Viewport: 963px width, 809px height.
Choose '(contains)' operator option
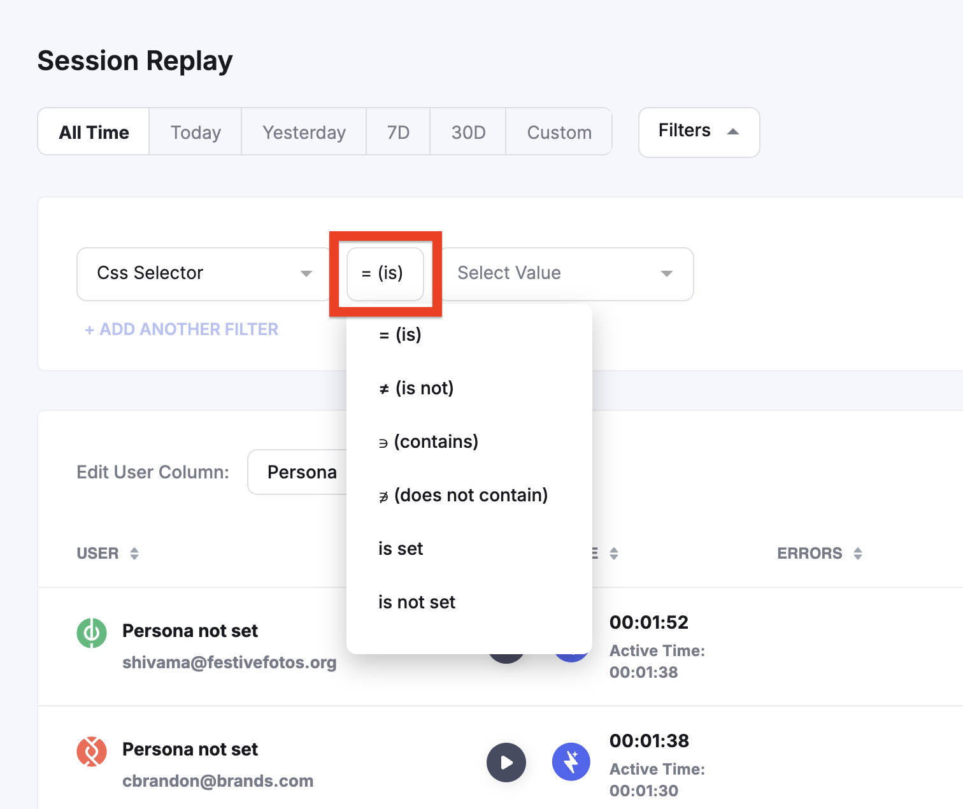point(428,441)
